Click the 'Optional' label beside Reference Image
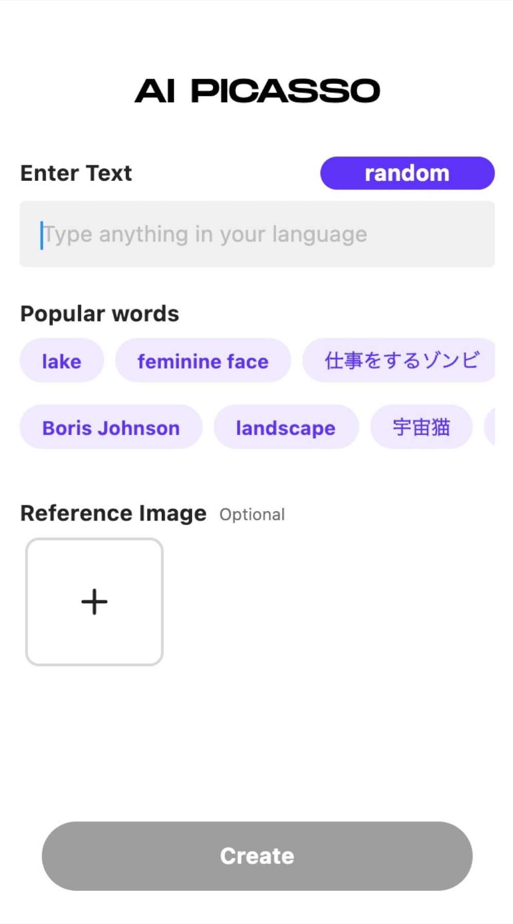 click(x=252, y=514)
